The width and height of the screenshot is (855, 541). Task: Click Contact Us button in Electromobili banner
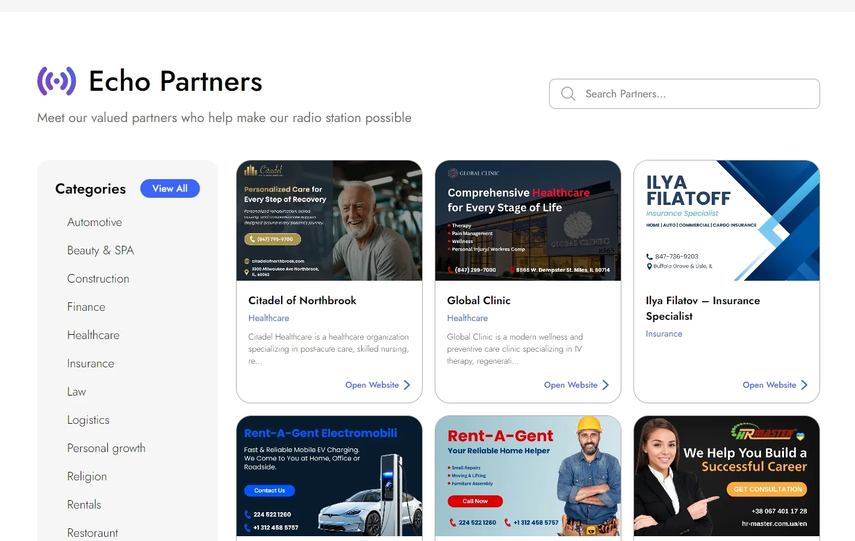point(269,491)
